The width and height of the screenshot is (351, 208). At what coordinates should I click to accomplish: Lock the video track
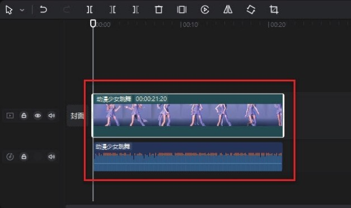point(24,115)
